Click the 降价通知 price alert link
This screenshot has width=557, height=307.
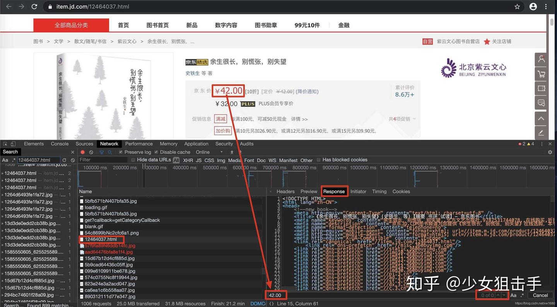coord(307,92)
